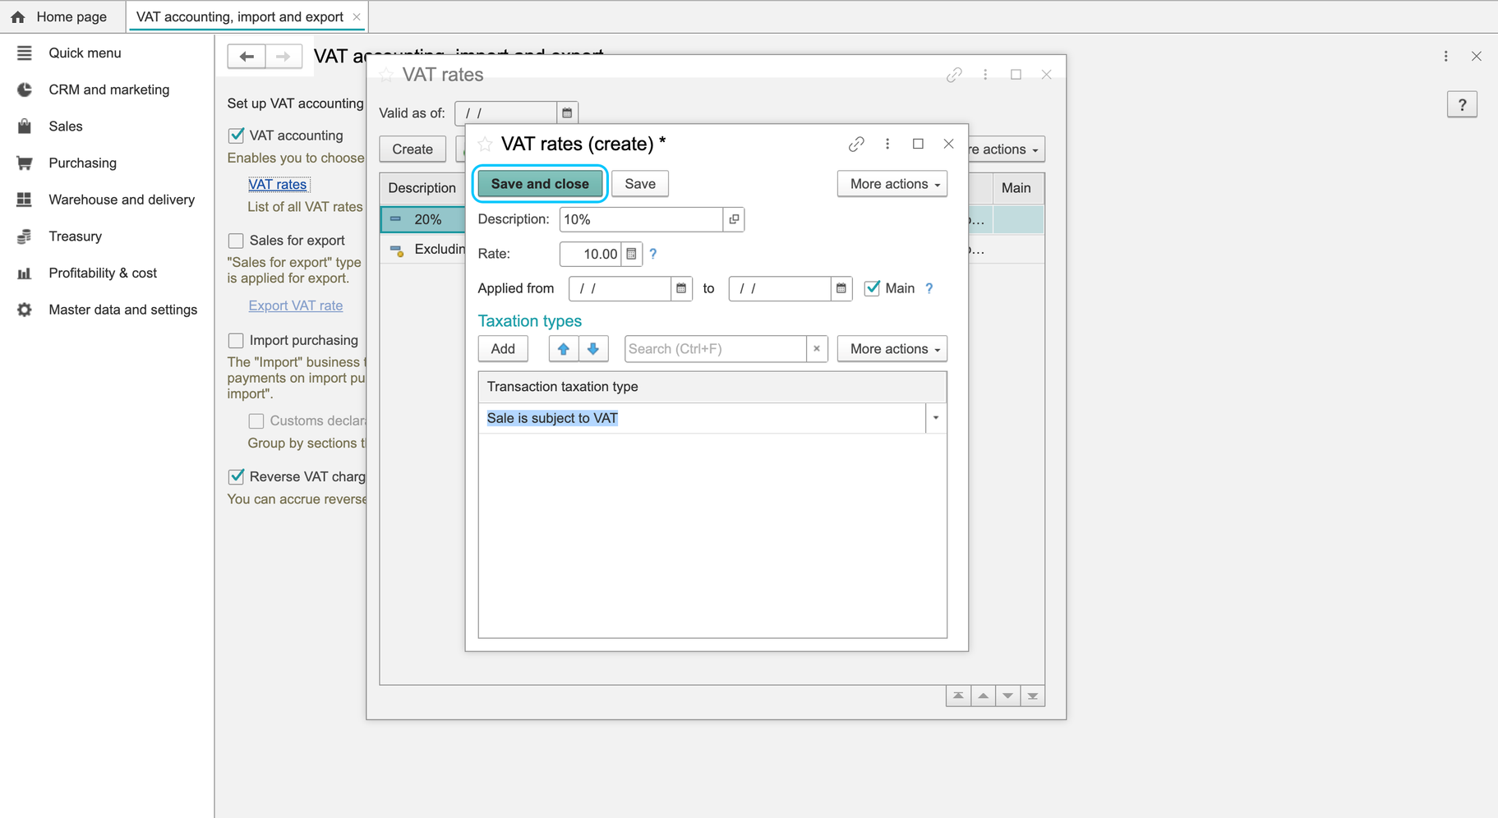Viewport: 1498px width, 818px height.
Task: Open calendar for Applied 'to' date
Action: click(841, 288)
